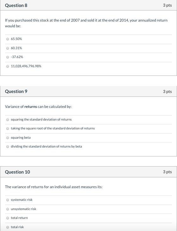Pick total risk as the answer
Screen dimensions: 177x231
(8, 227)
